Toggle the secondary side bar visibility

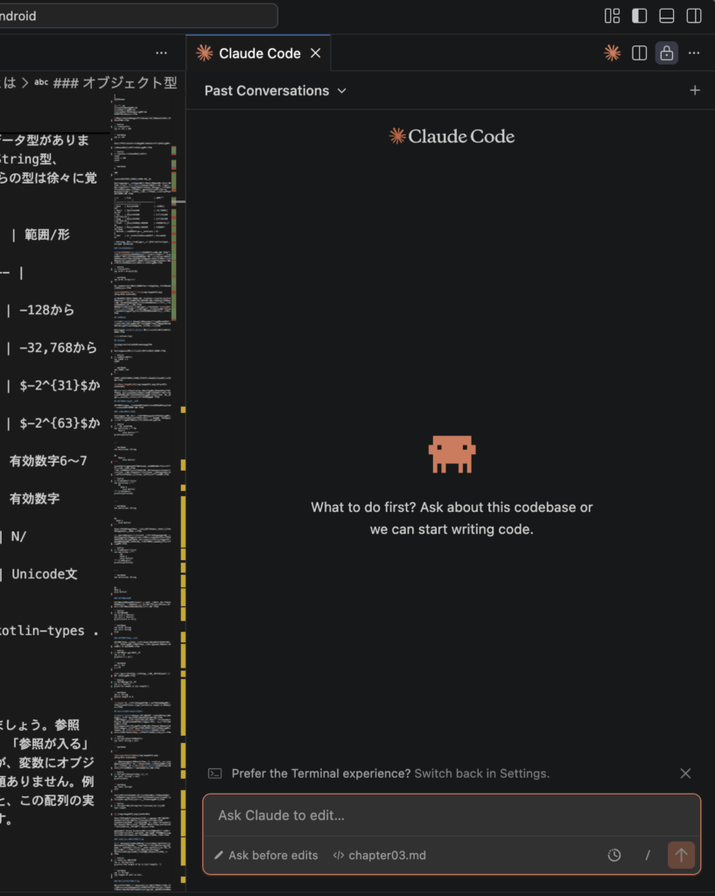coord(693,16)
